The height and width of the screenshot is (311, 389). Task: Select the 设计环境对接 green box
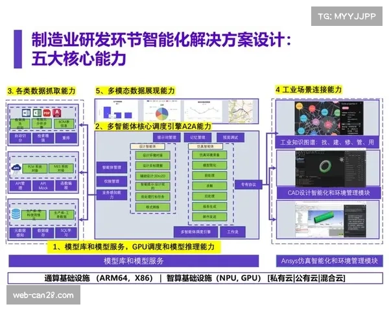point(152,155)
